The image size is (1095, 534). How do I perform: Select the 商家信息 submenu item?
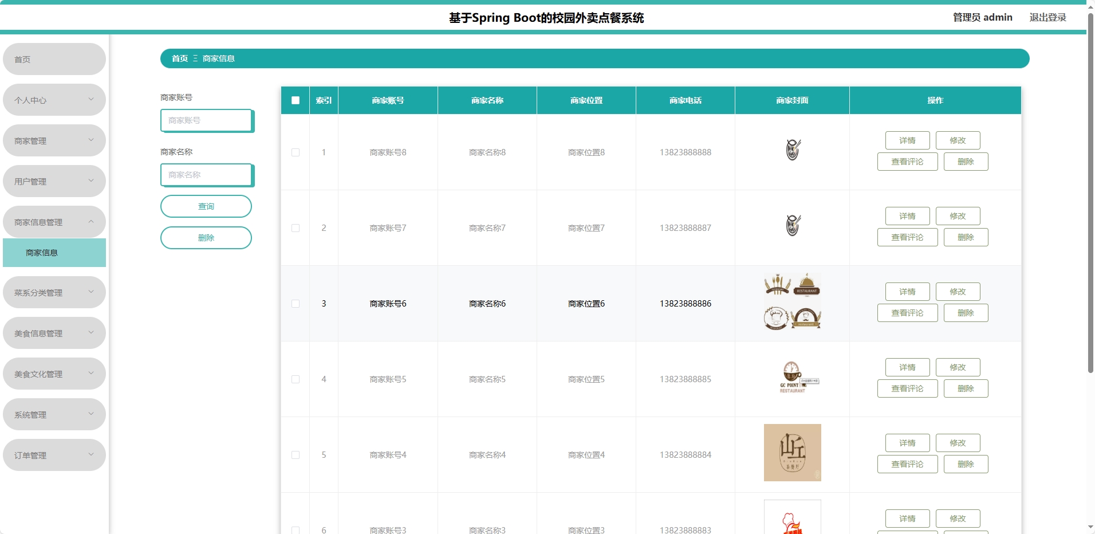click(x=54, y=253)
